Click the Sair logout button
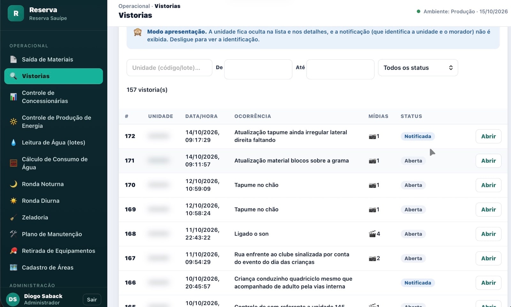The height and width of the screenshot is (307, 511). coord(92,300)
